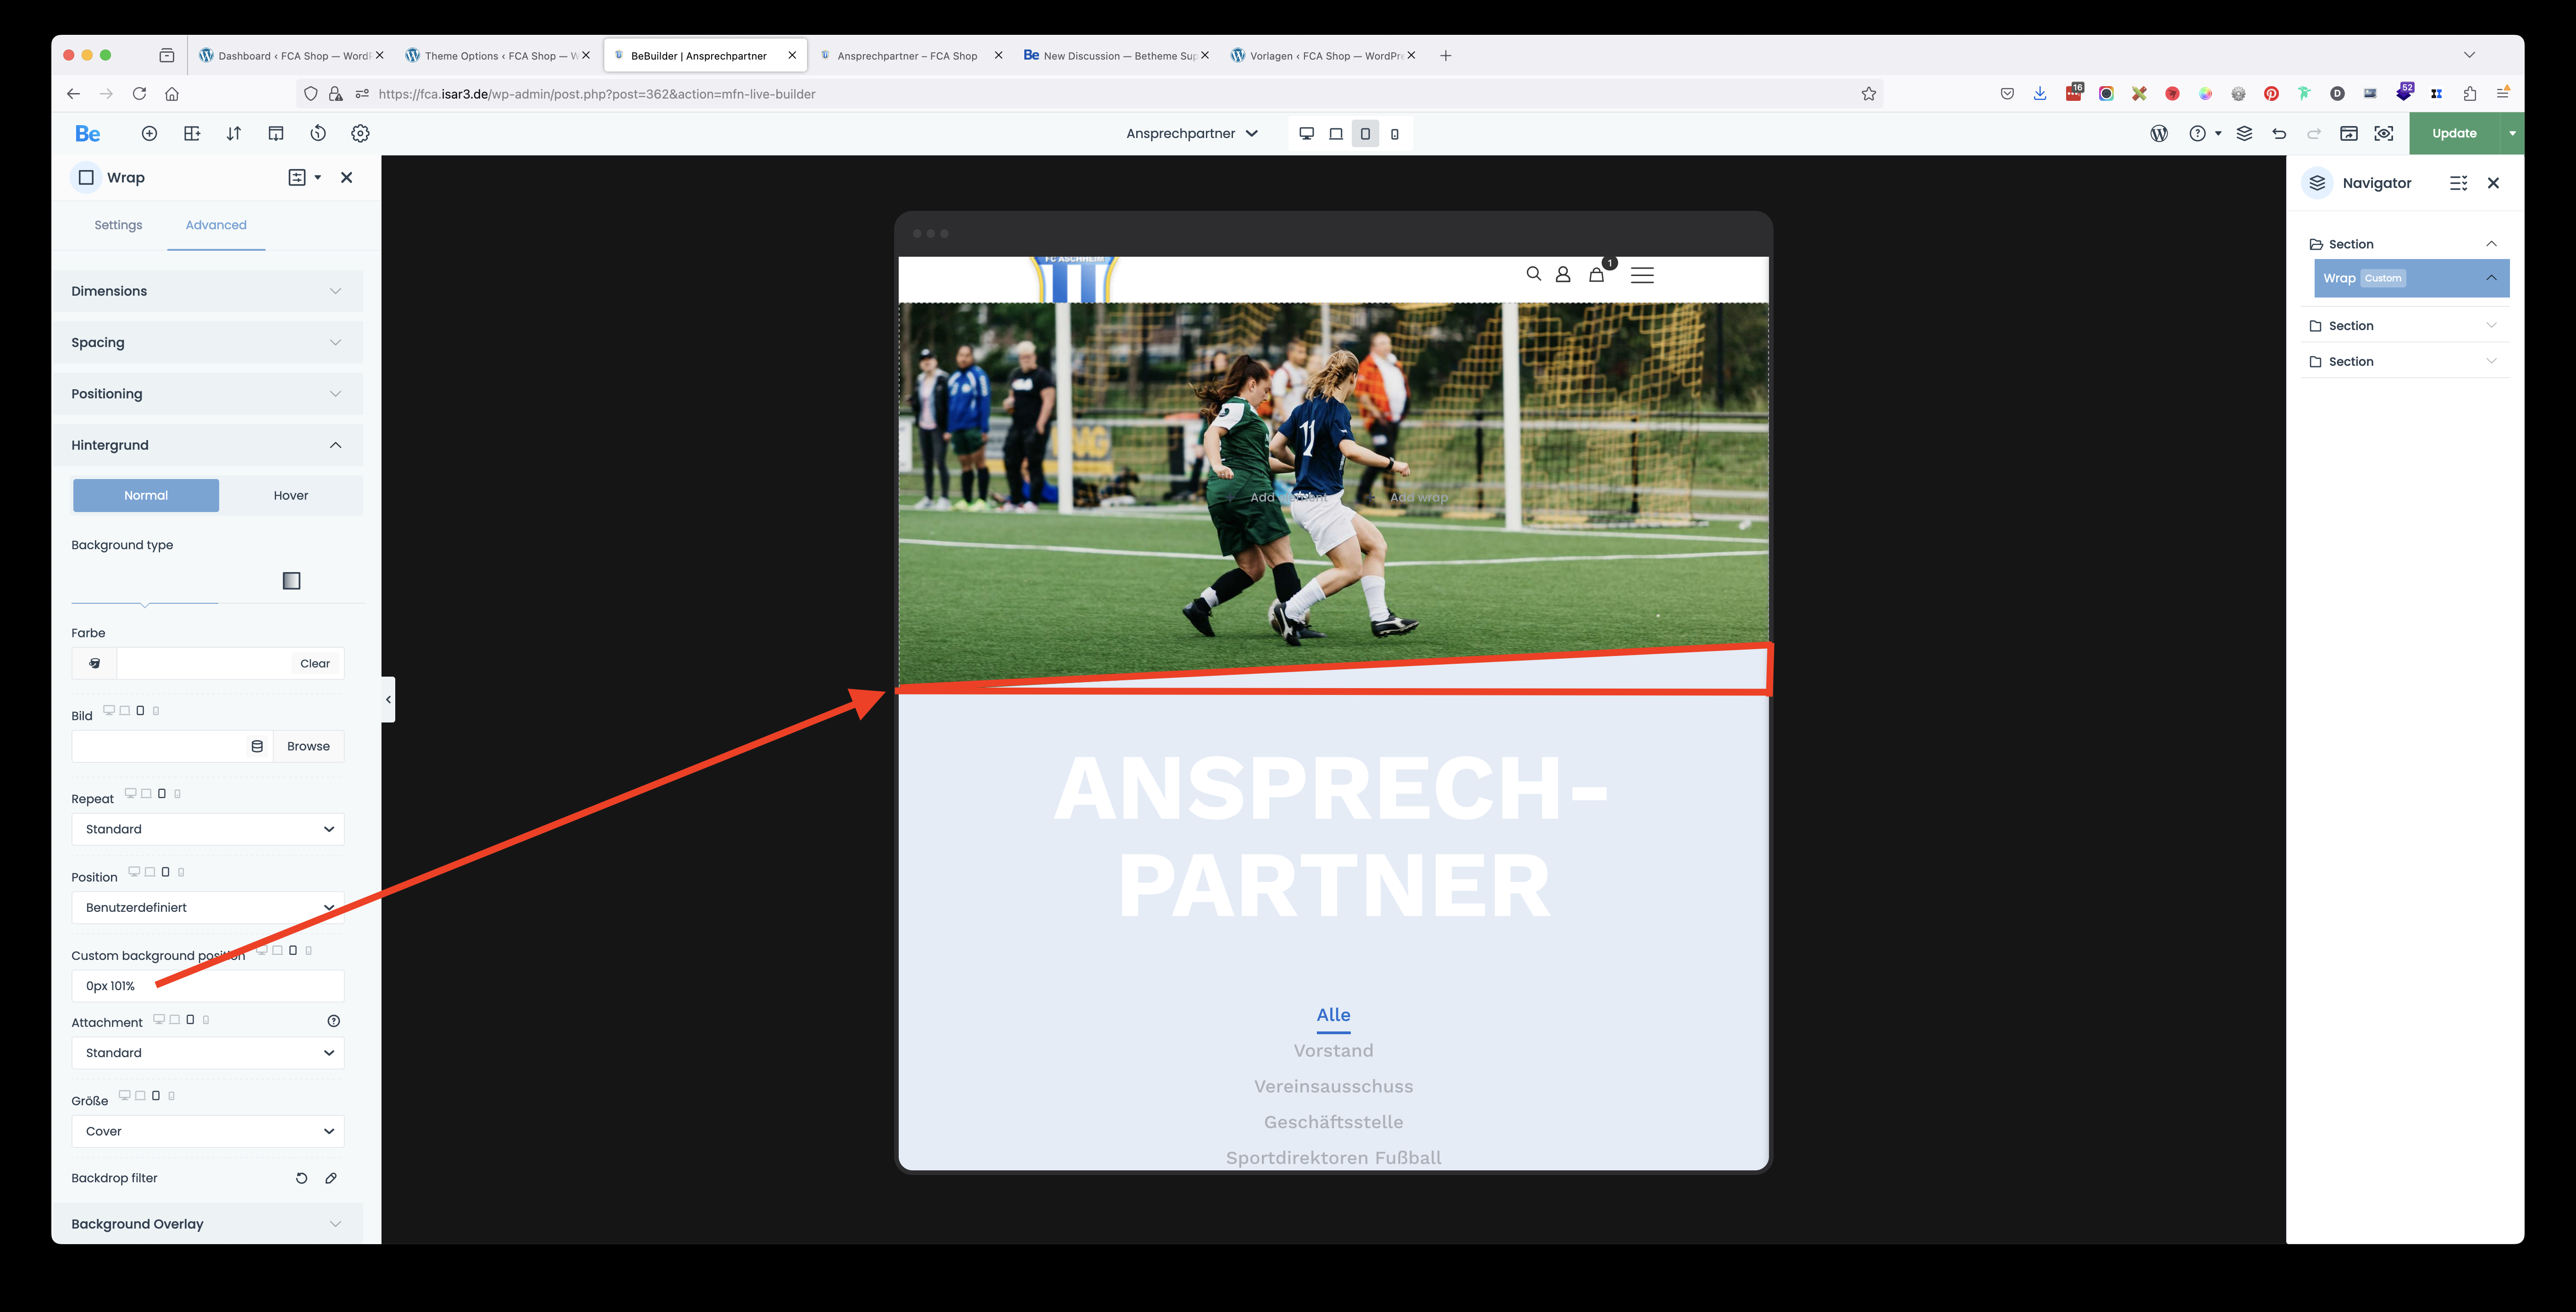Select the gradient background type icon

[291, 581]
